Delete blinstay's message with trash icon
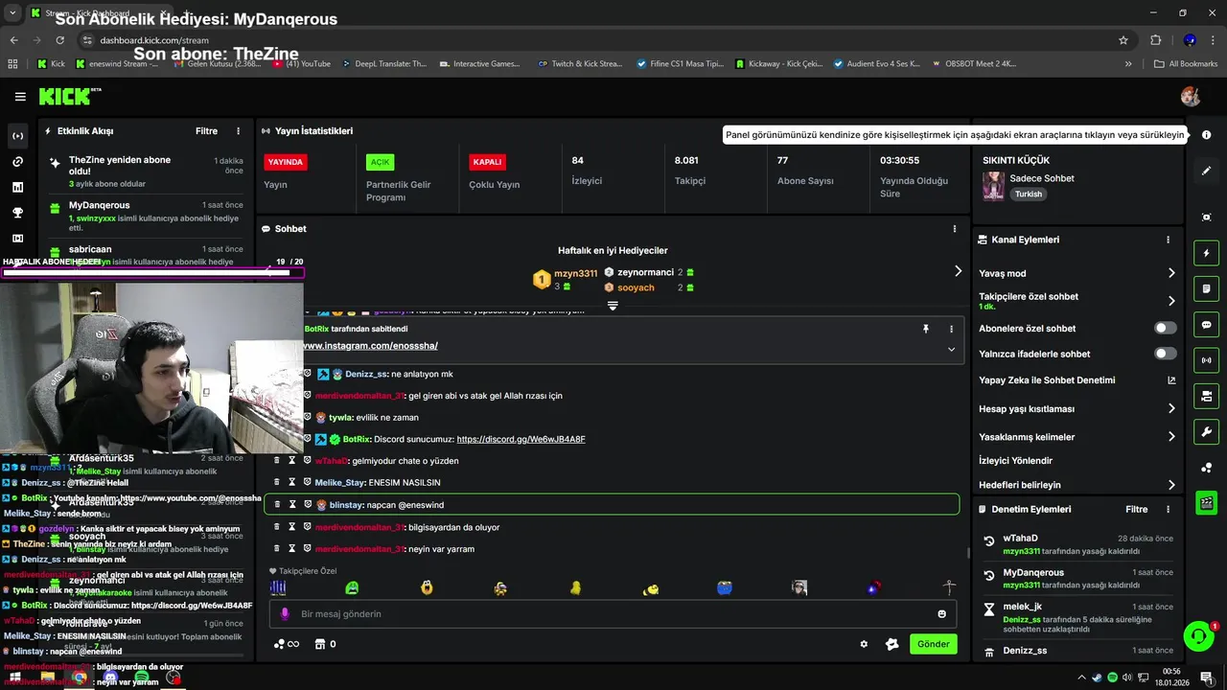 pyautogui.click(x=277, y=504)
